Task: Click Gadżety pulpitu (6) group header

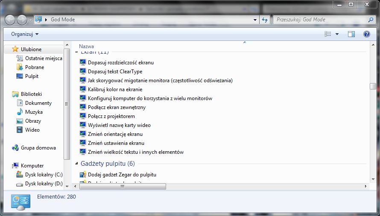Action: [x=108, y=164]
